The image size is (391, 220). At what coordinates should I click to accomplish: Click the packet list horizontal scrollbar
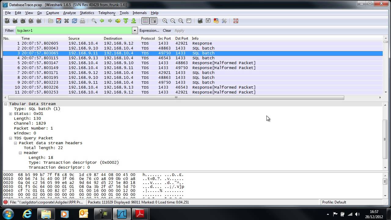click(x=176, y=97)
